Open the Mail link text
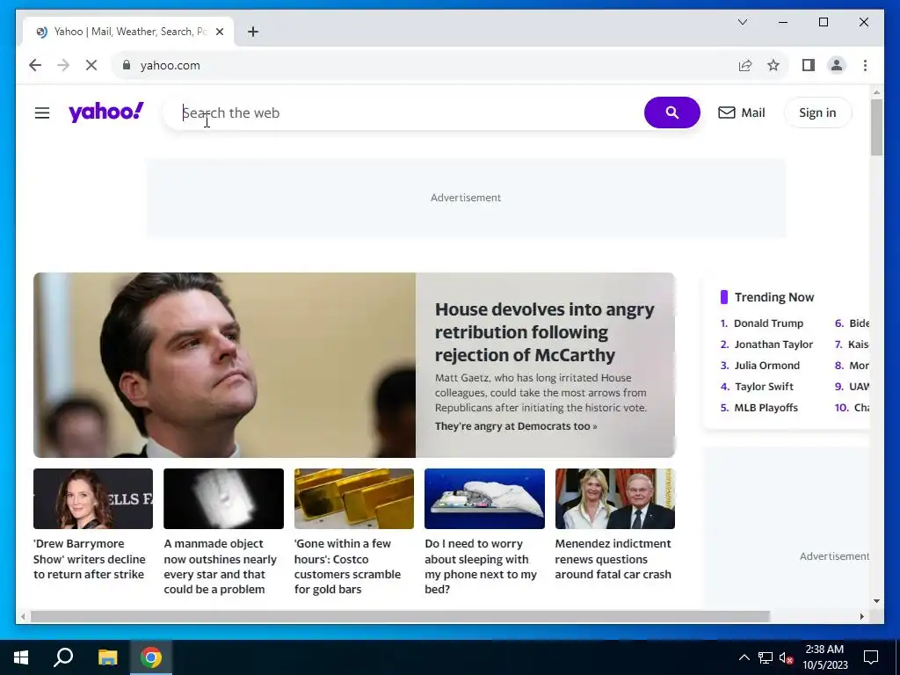The width and height of the screenshot is (900, 675). 753,112
